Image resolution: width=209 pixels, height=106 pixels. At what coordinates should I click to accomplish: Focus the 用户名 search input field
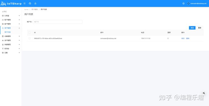(57, 22)
